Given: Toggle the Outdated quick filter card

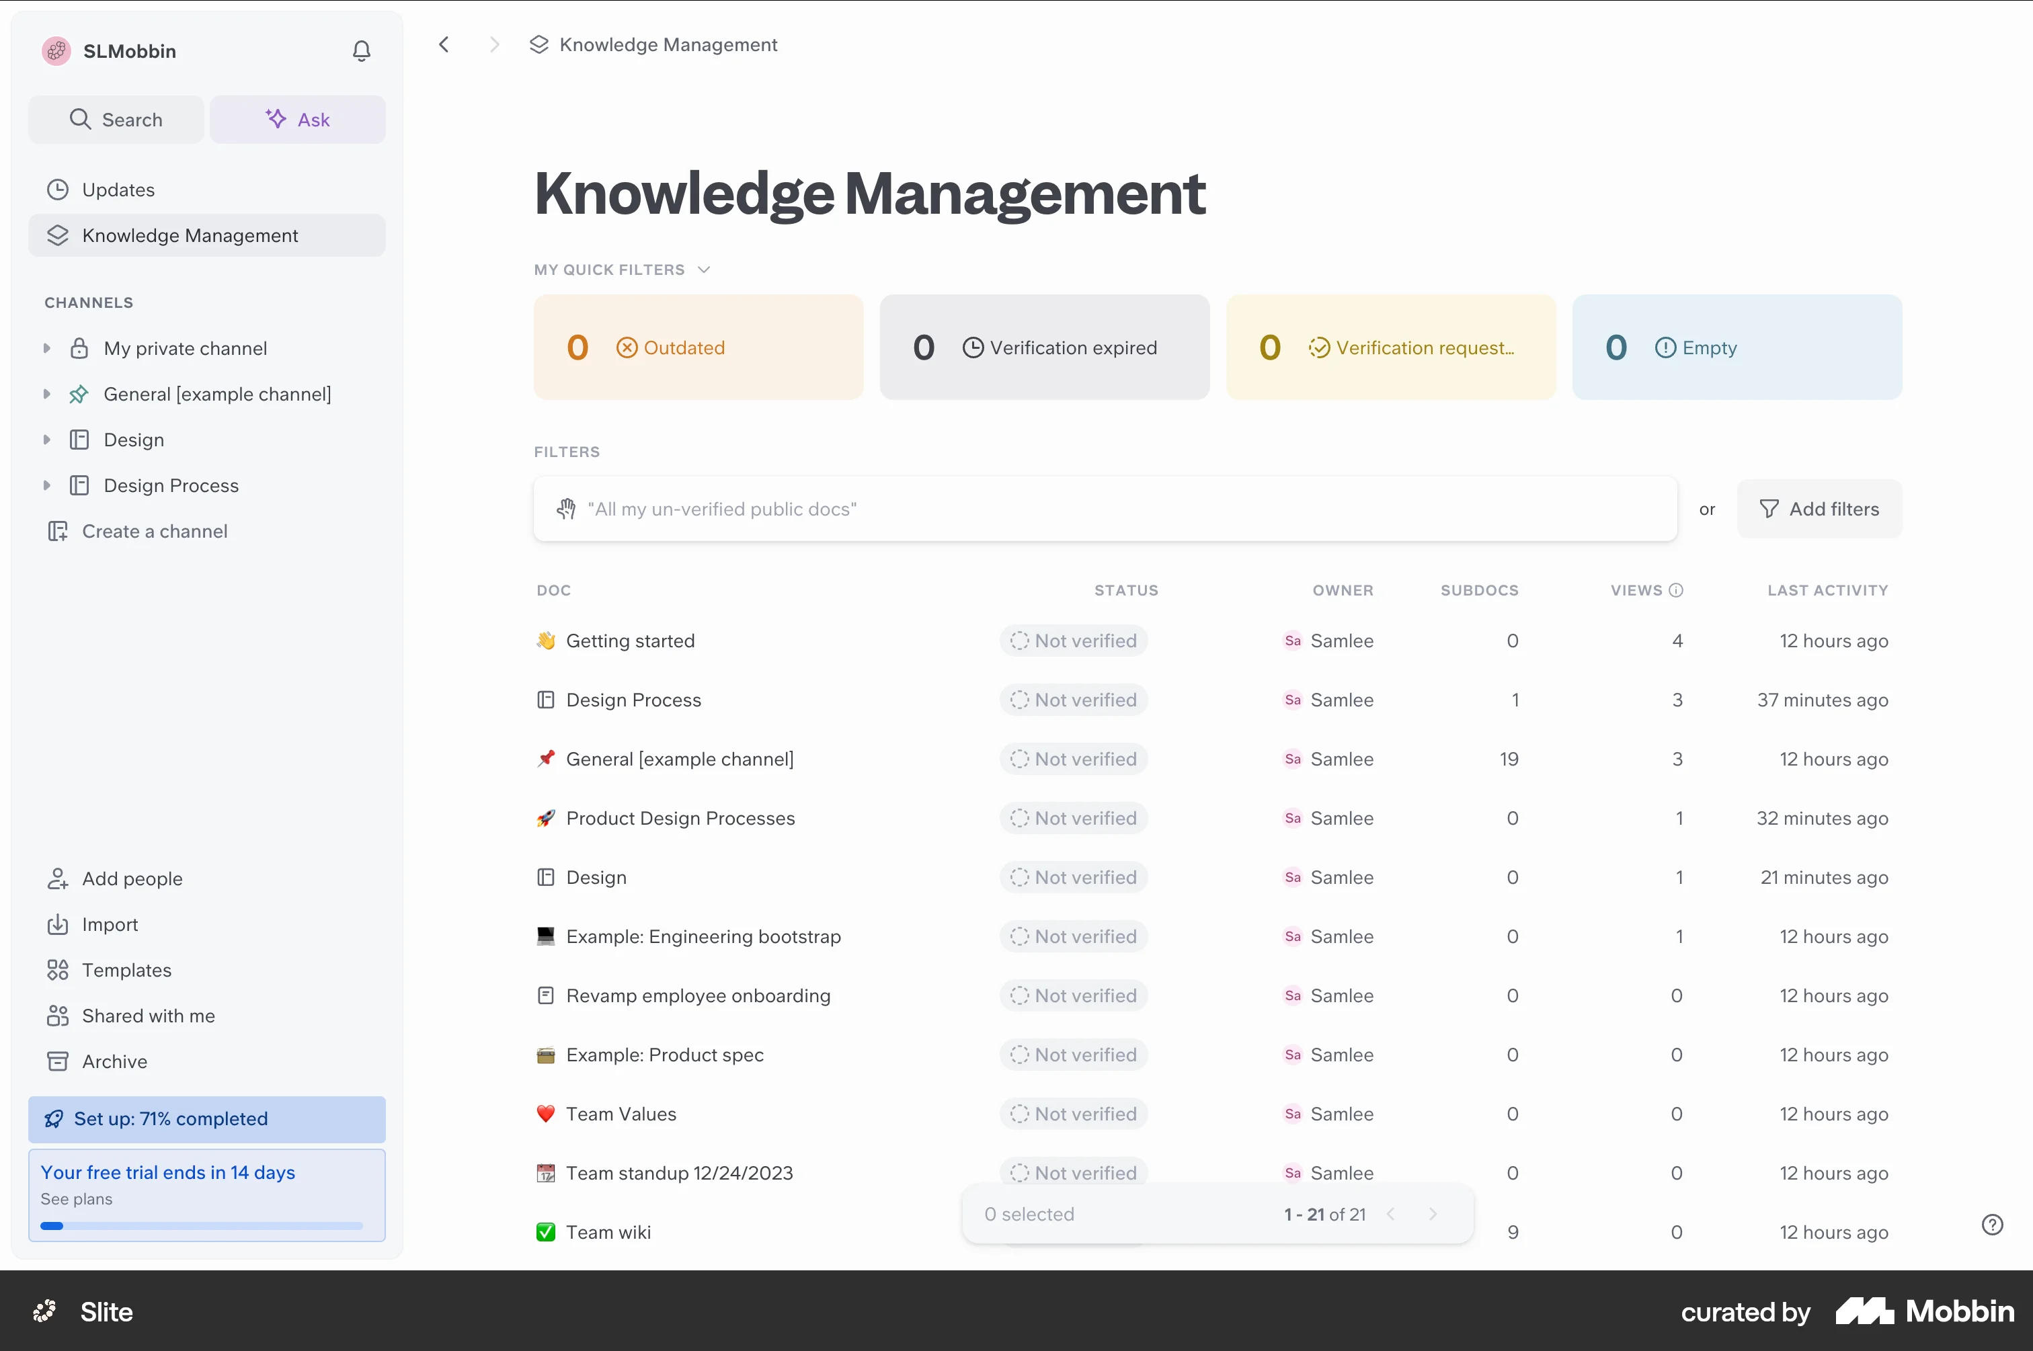Looking at the screenshot, I should click(698, 347).
